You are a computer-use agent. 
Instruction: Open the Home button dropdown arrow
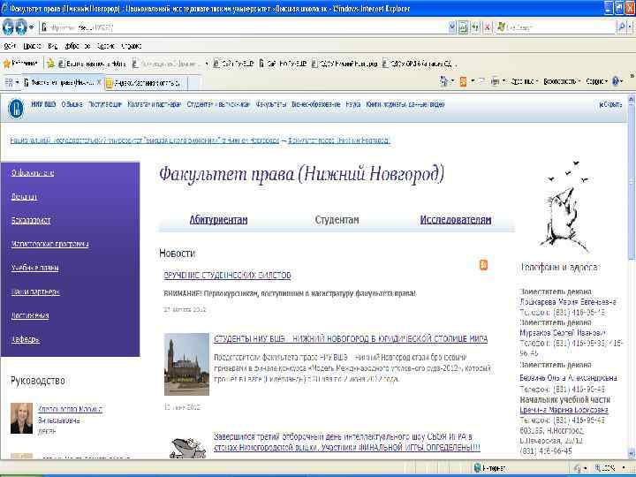(452, 81)
